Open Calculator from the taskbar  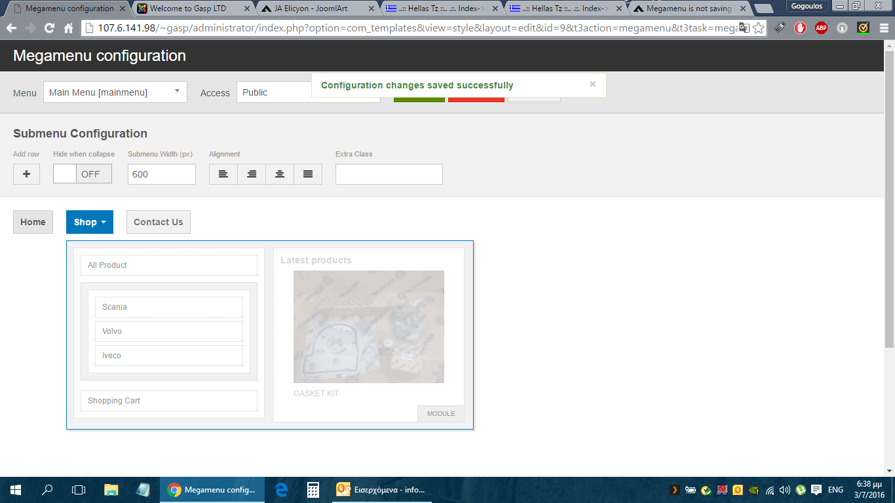click(313, 490)
